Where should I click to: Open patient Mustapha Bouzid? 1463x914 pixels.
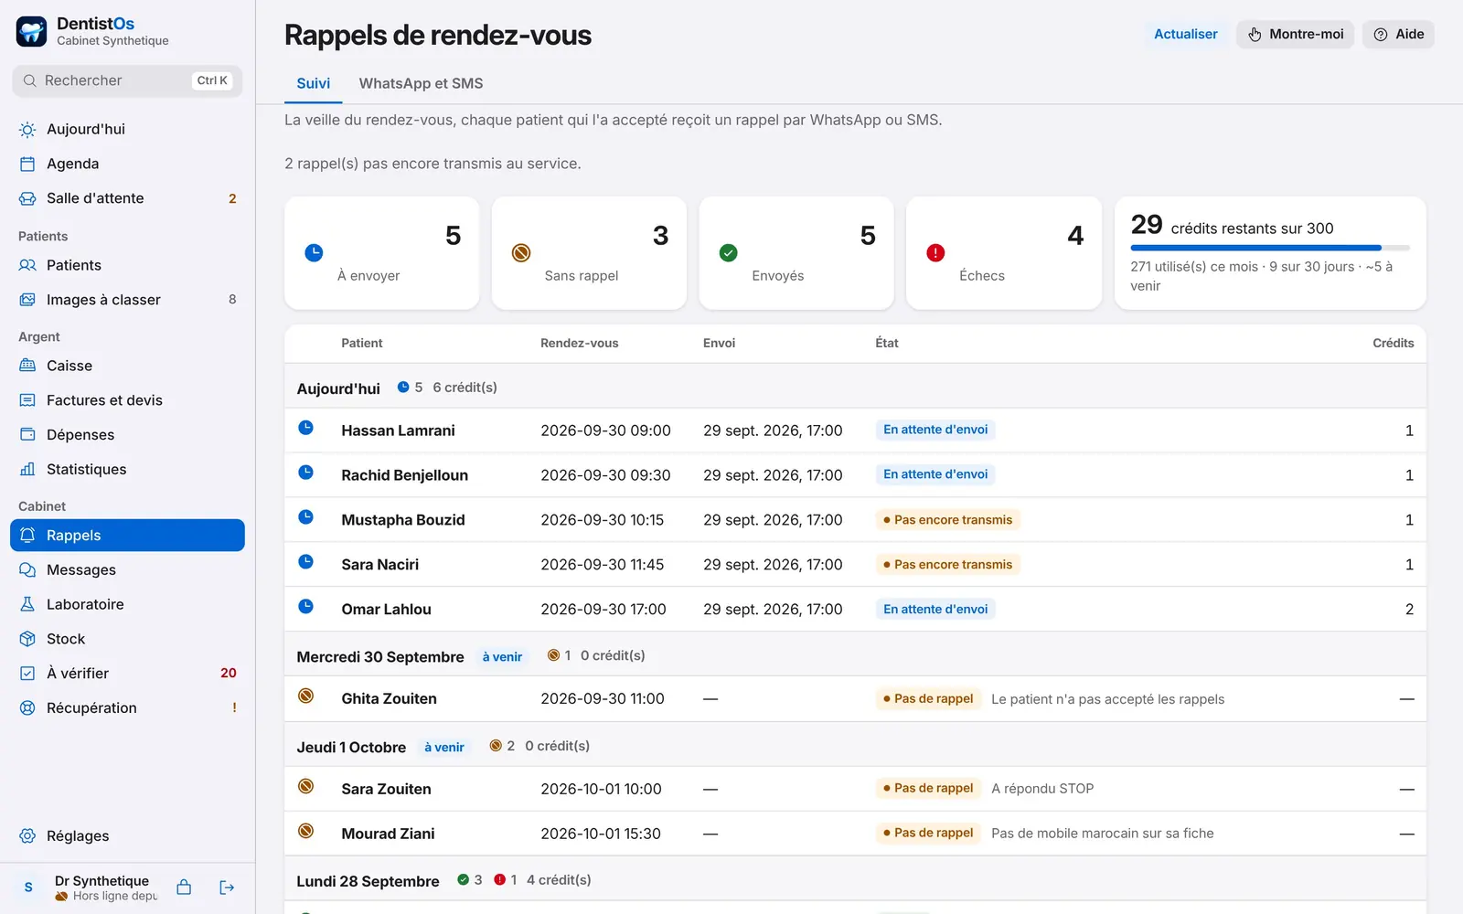[x=403, y=520]
